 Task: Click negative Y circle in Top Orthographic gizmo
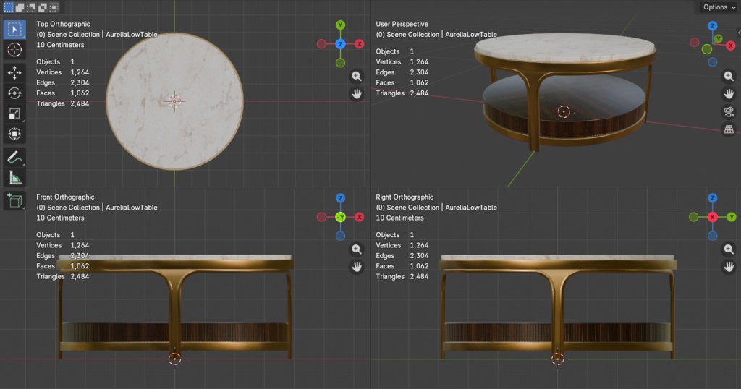click(x=340, y=63)
